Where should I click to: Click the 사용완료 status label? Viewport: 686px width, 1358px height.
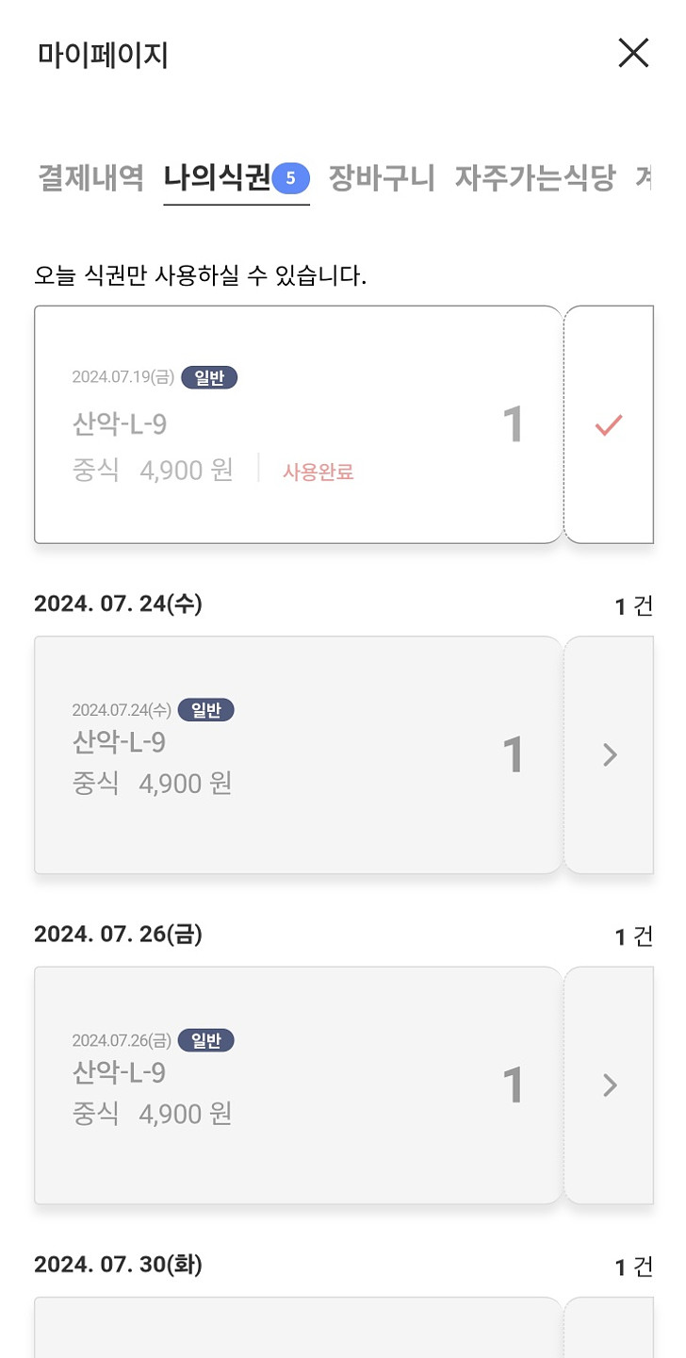pyautogui.click(x=318, y=472)
